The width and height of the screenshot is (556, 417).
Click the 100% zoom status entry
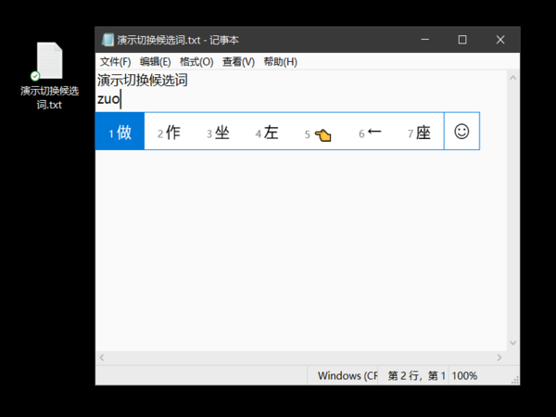click(464, 375)
